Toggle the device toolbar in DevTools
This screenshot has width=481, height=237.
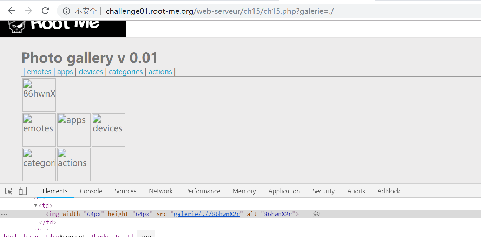coord(23,191)
